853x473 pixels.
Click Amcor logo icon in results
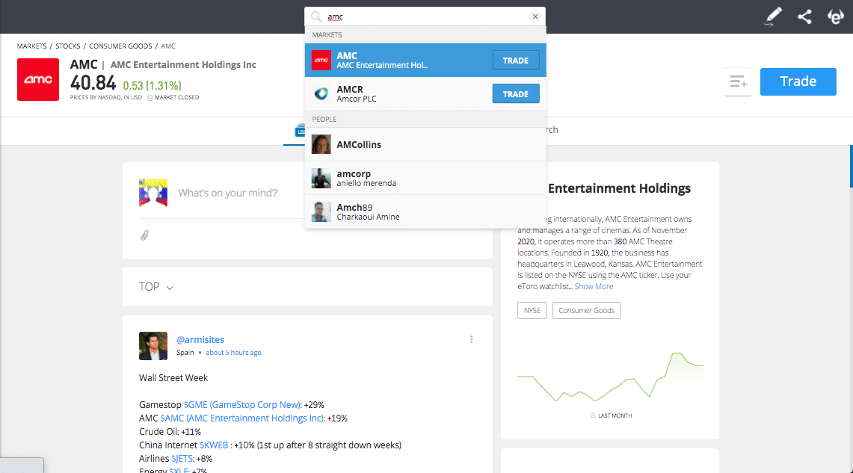click(321, 93)
